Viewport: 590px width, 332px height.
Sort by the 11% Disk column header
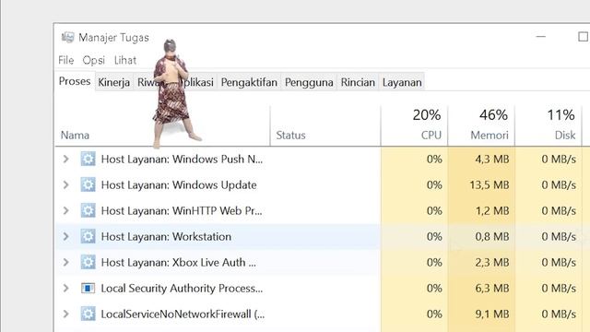pyautogui.click(x=549, y=125)
